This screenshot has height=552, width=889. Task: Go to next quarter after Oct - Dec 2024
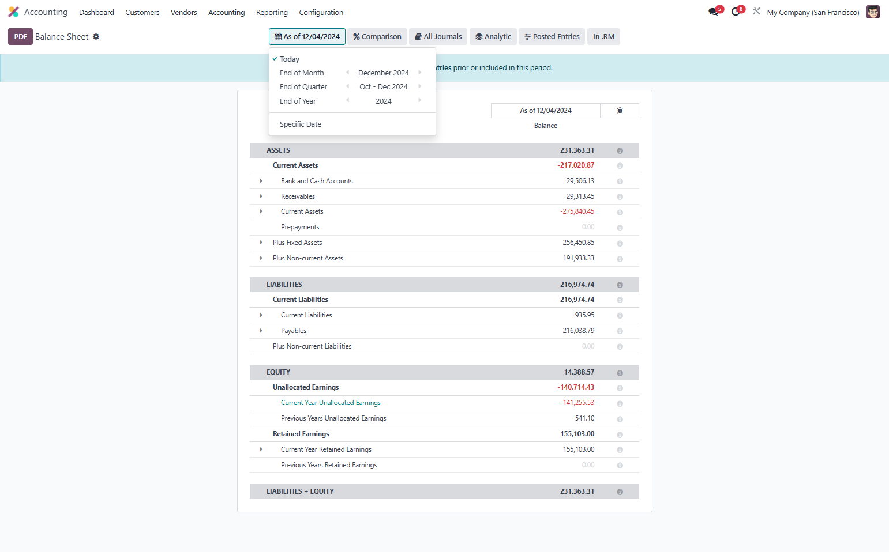(x=420, y=86)
